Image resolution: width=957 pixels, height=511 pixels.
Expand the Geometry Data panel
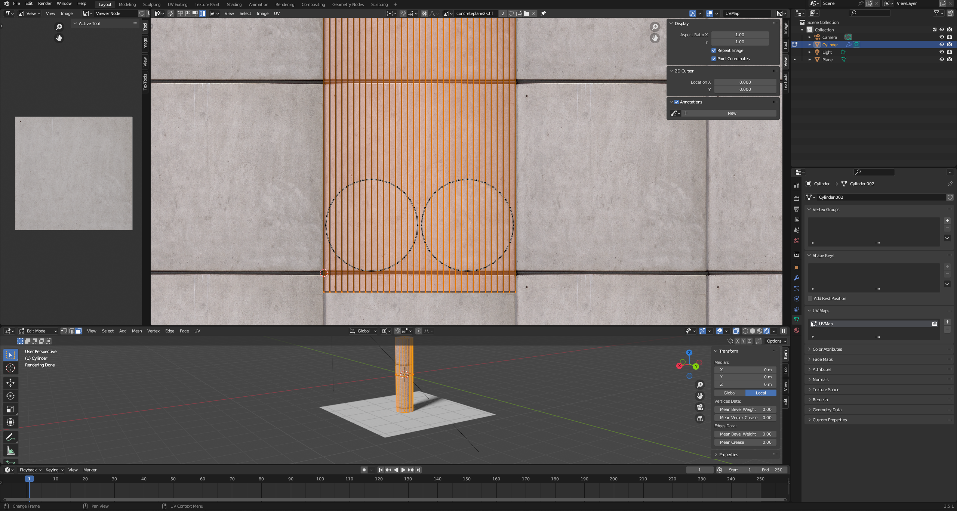809,410
